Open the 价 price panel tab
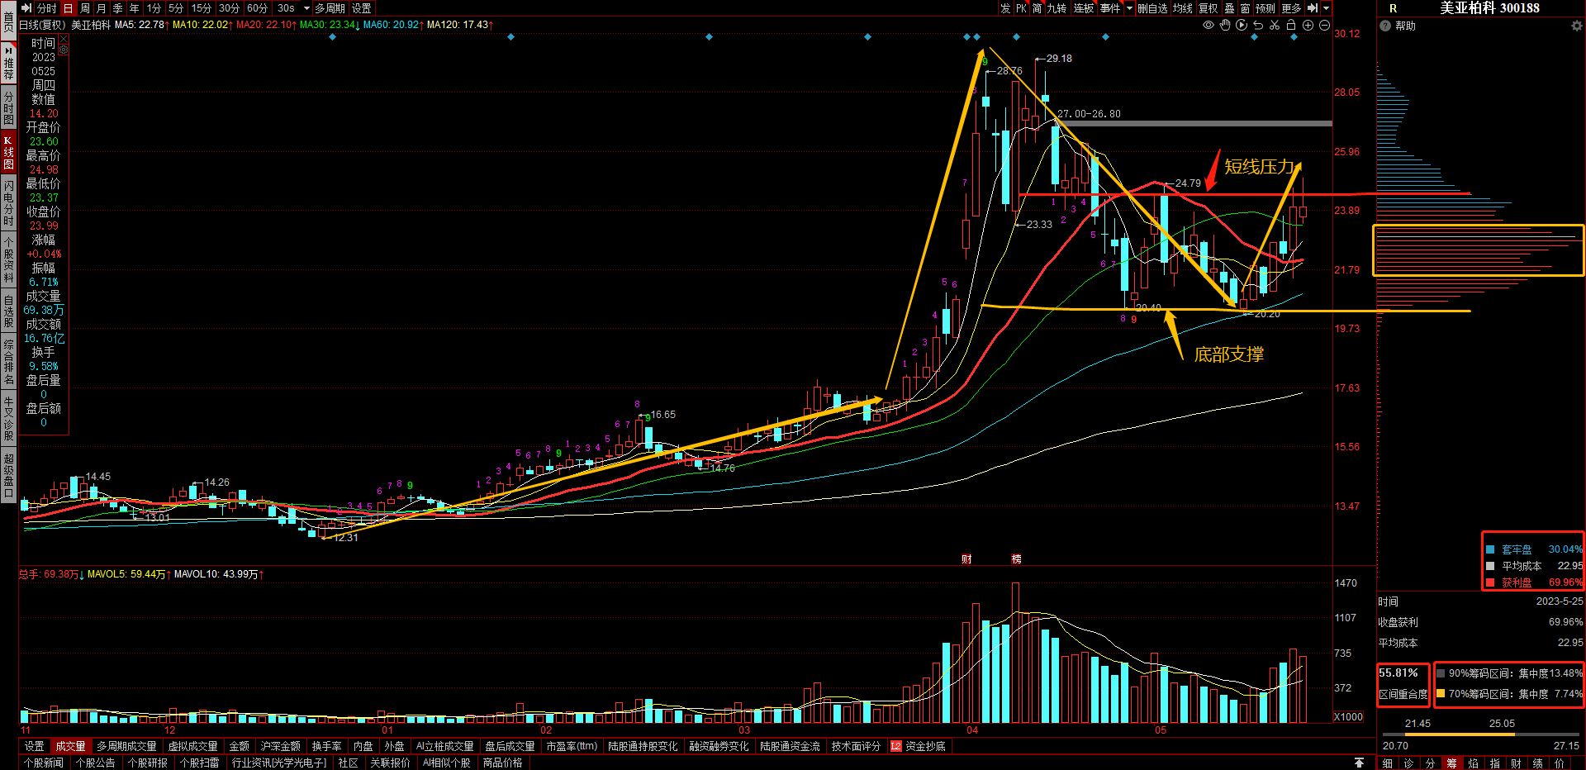Image resolution: width=1586 pixels, height=770 pixels. point(1559,763)
